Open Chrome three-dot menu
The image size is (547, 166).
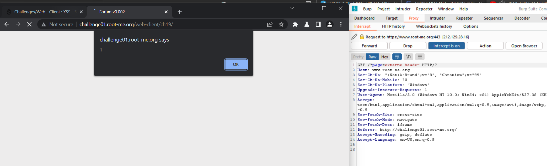coord(341,24)
